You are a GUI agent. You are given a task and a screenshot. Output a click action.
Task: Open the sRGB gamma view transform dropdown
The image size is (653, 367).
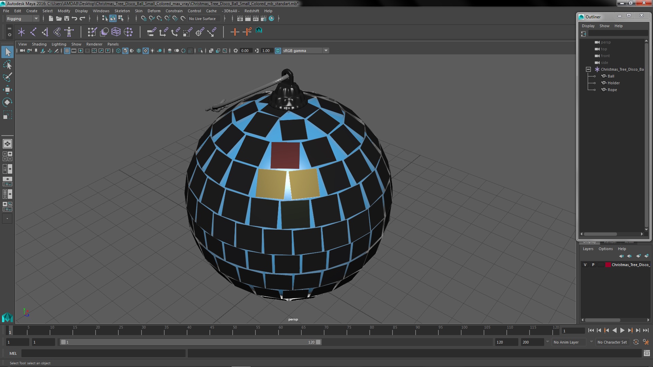pos(326,51)
